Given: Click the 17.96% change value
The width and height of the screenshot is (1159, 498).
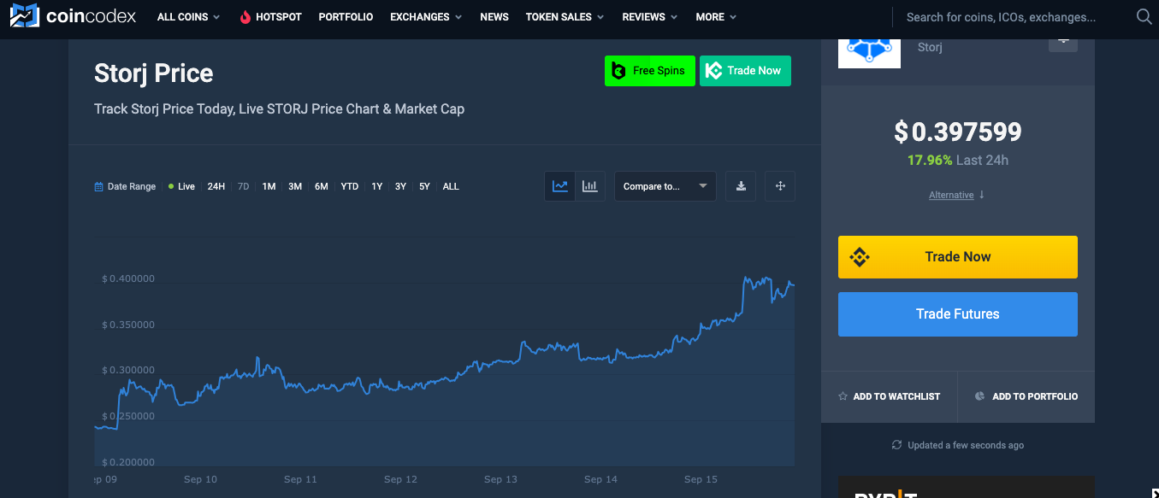Looking at the screenshot, I should coord(929,160).
